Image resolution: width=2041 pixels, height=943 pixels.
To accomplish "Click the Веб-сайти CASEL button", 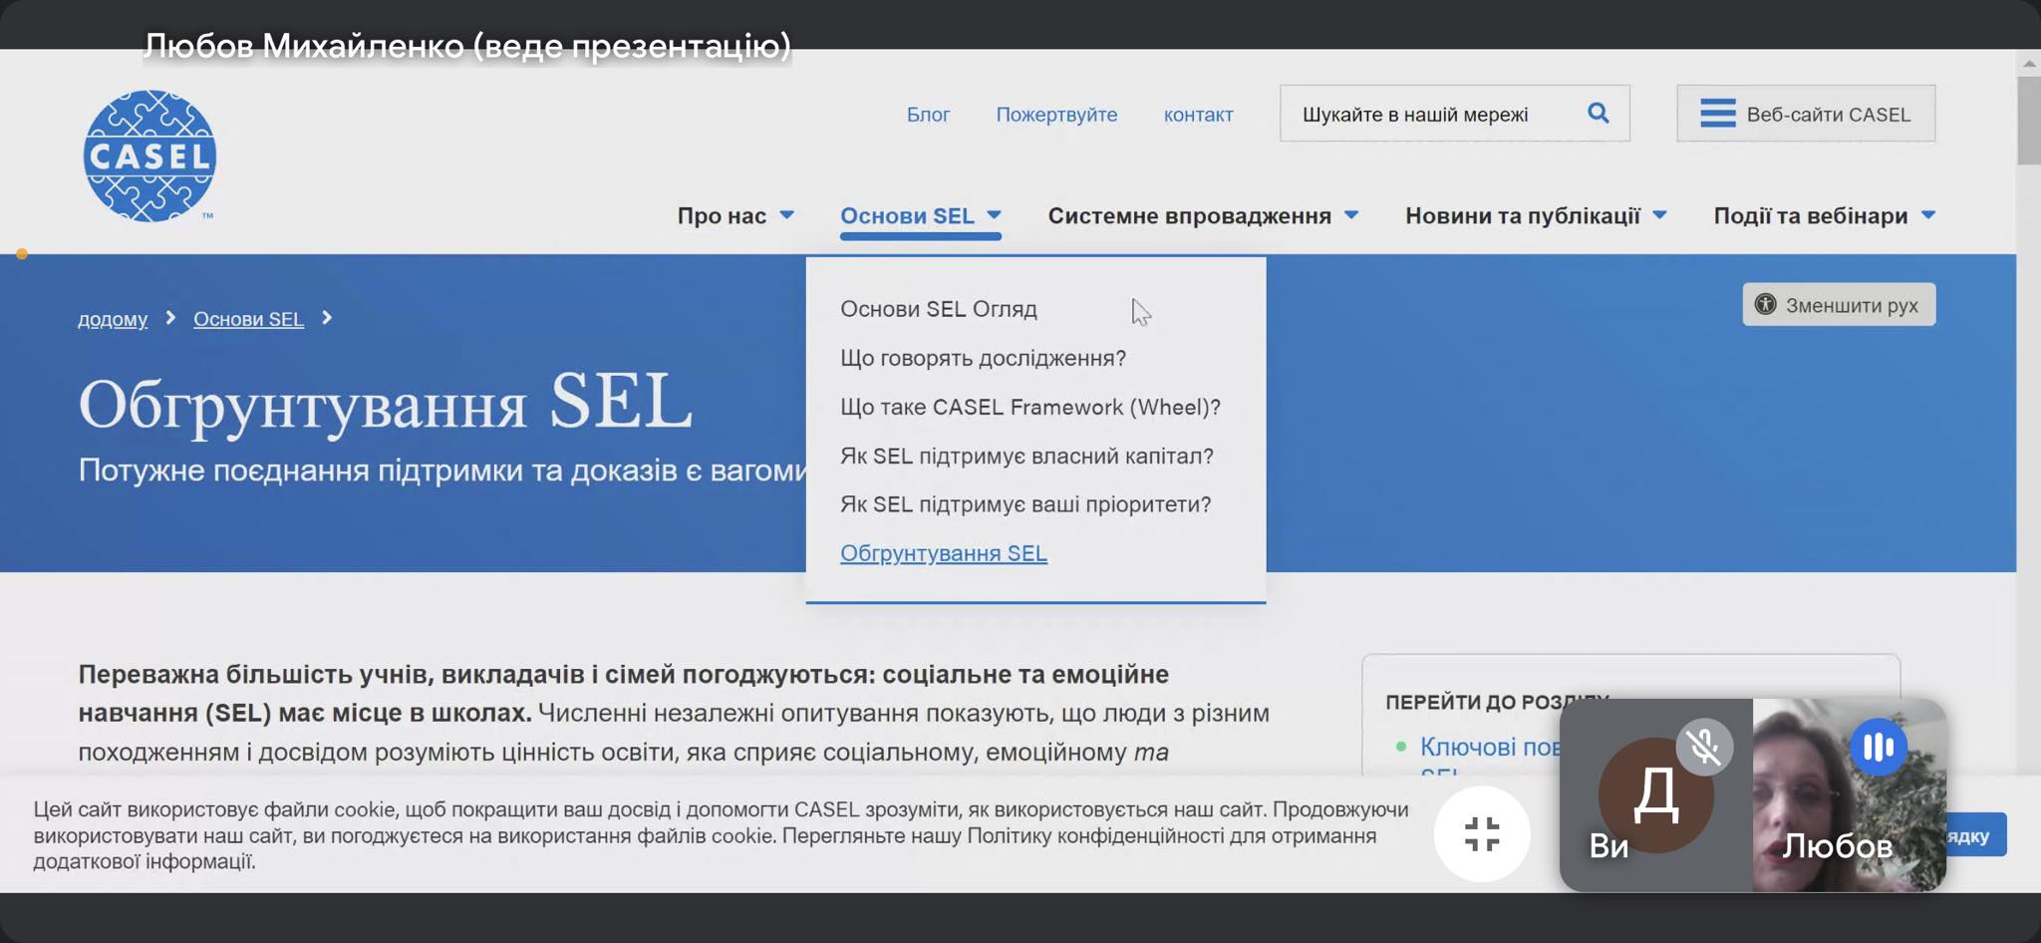I will pos(1806,113).
